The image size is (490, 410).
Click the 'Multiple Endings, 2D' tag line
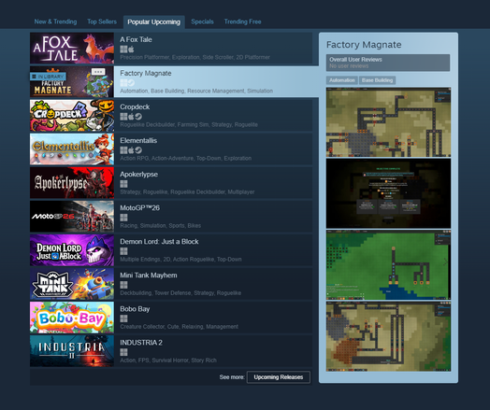click(180, 260)
